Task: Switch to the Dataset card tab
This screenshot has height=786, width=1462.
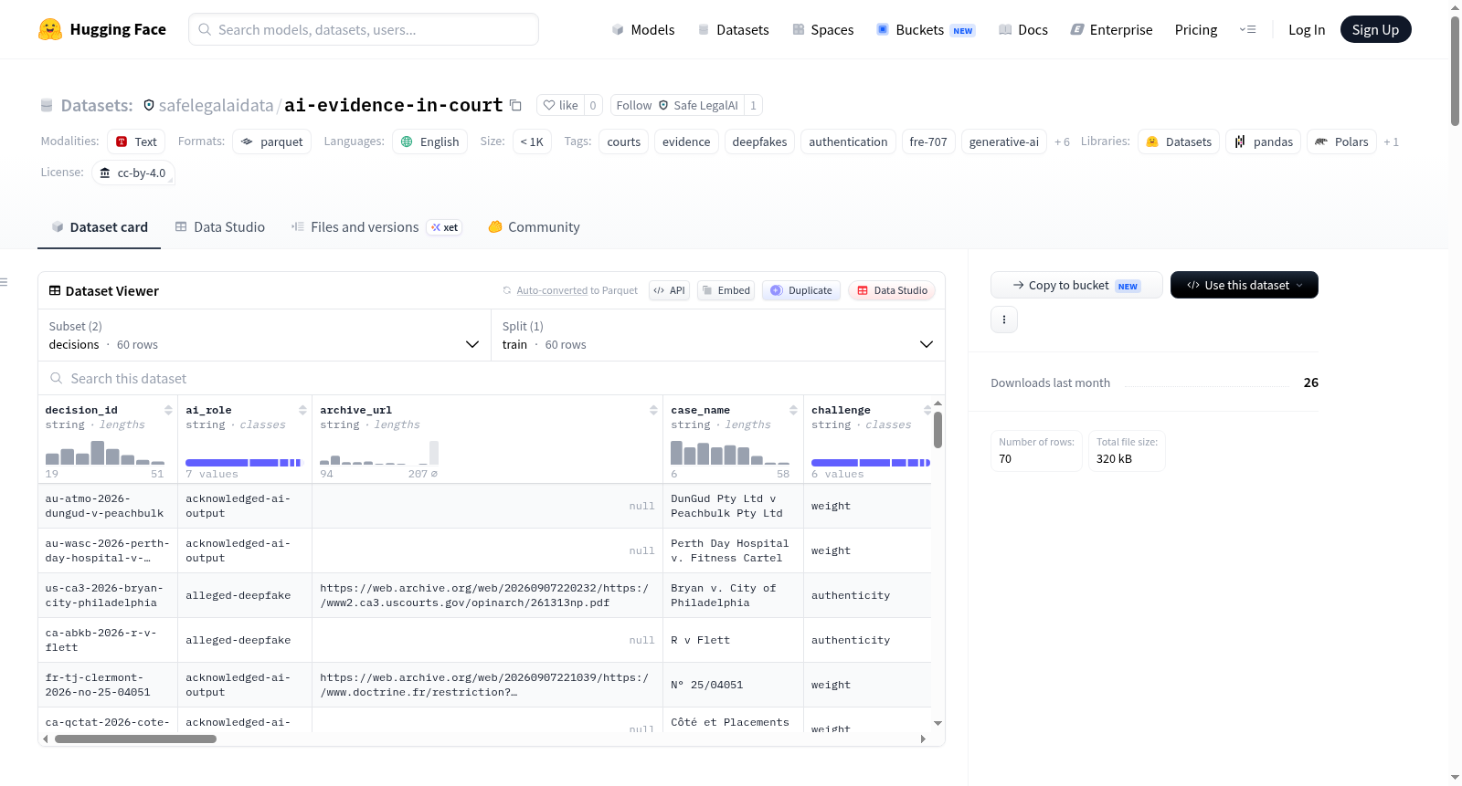Action: point(100,226)
